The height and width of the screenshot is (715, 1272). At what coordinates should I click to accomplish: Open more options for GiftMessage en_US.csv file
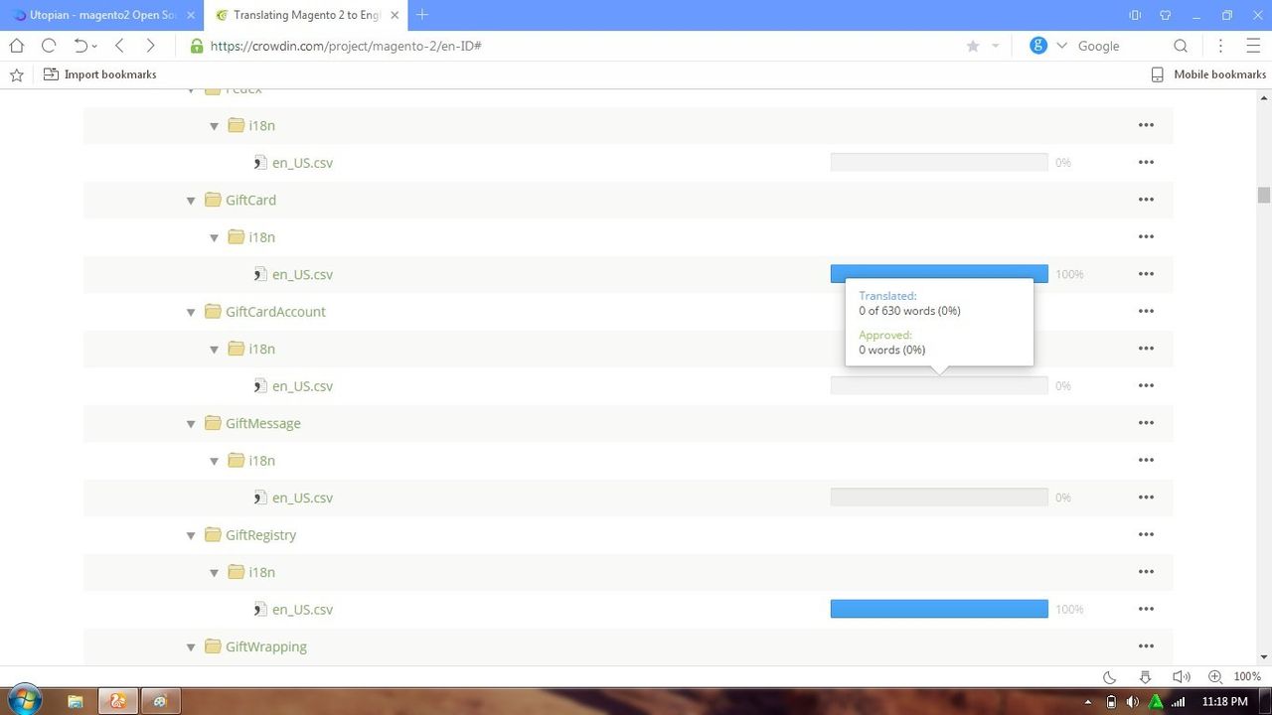(x=1146, y=498)
